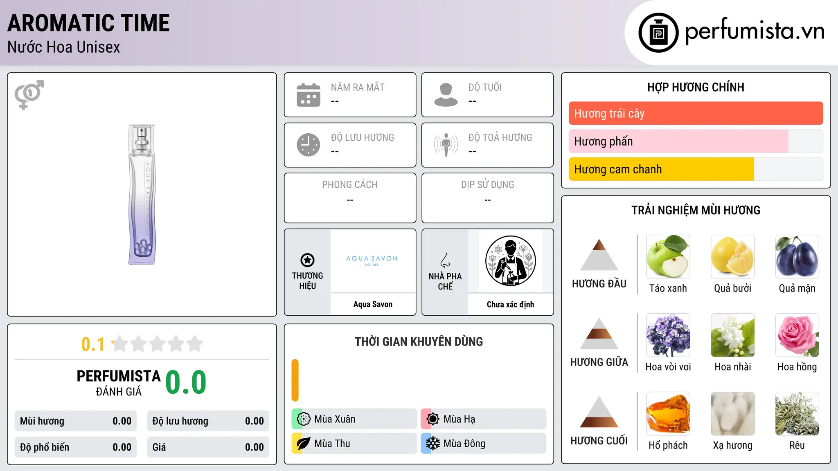Click the sillage icon for Độ toả hương
Viewport: 838px width, 471px height.
coord(446,145)
